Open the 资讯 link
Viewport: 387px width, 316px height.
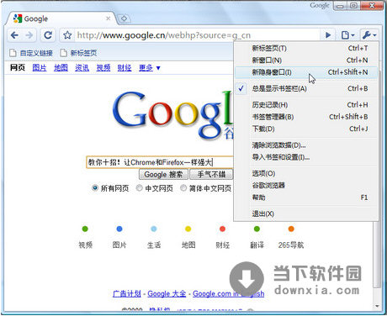pyautogui.click(x=82, y=68)
